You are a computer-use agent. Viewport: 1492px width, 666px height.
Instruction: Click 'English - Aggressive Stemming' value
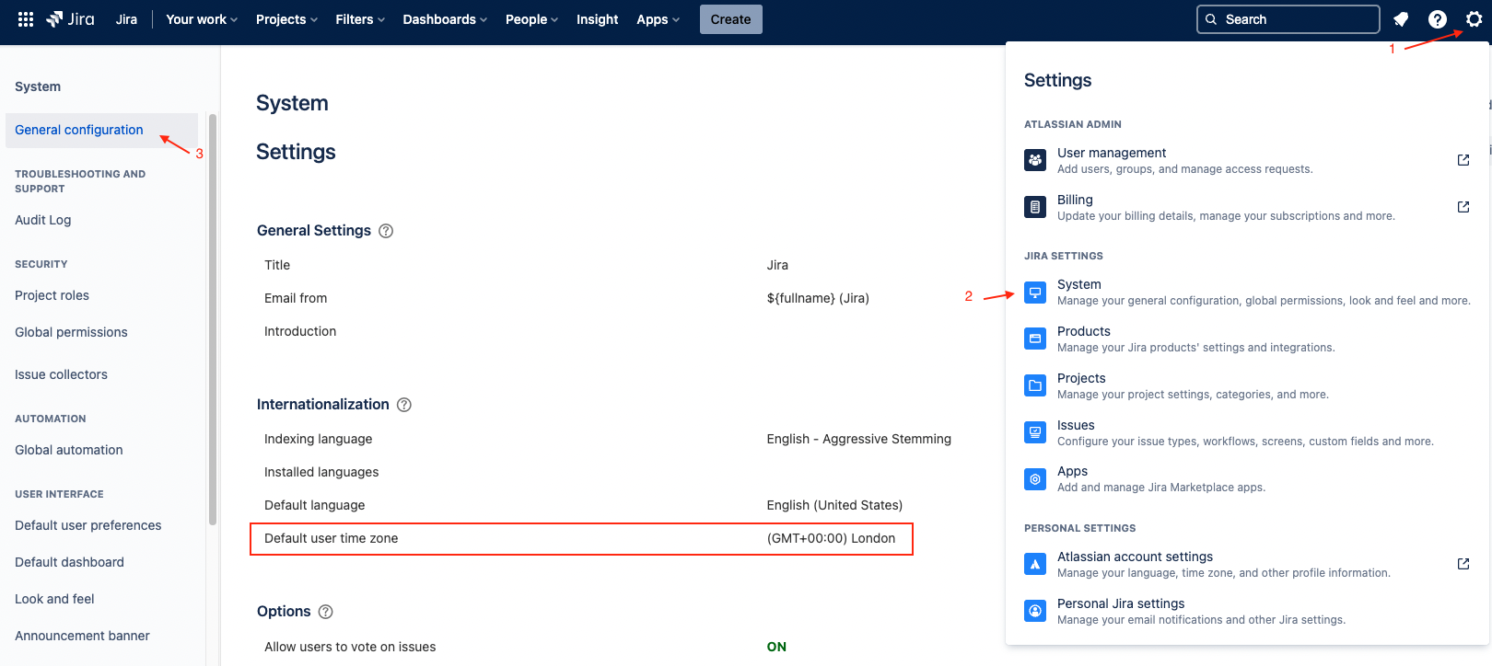tap(859, 439)
